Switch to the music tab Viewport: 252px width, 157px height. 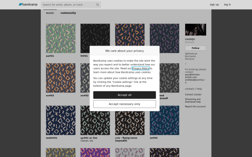click(x=50, y=13)
